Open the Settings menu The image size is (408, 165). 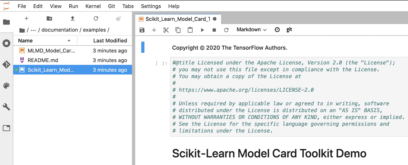(x=151, y=6)
